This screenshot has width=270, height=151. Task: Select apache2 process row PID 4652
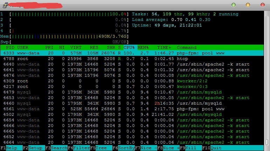click(x=132, y=137)
